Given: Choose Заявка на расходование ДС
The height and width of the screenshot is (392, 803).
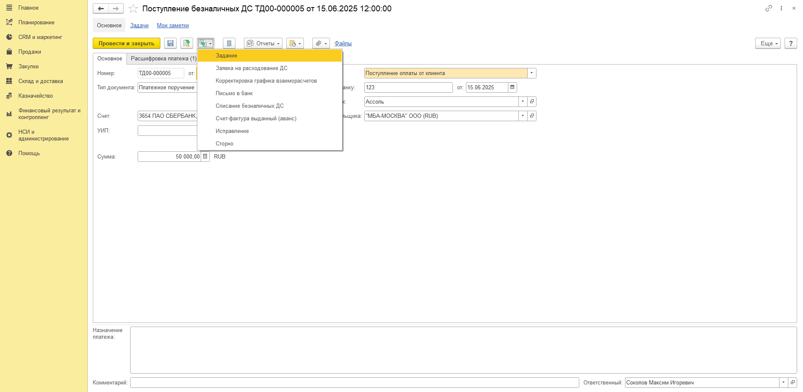Looking at the screenshot, I should pos(270,68).
